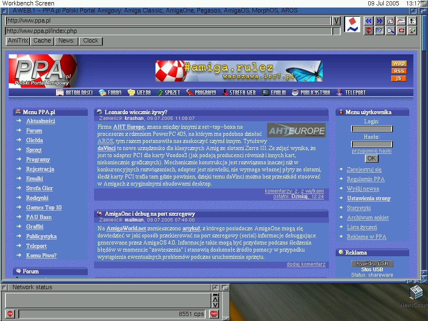Viewport: 428px width, 321px height.
Task: Click the AWeb transfer animation logo
Action: click(352, 25)
